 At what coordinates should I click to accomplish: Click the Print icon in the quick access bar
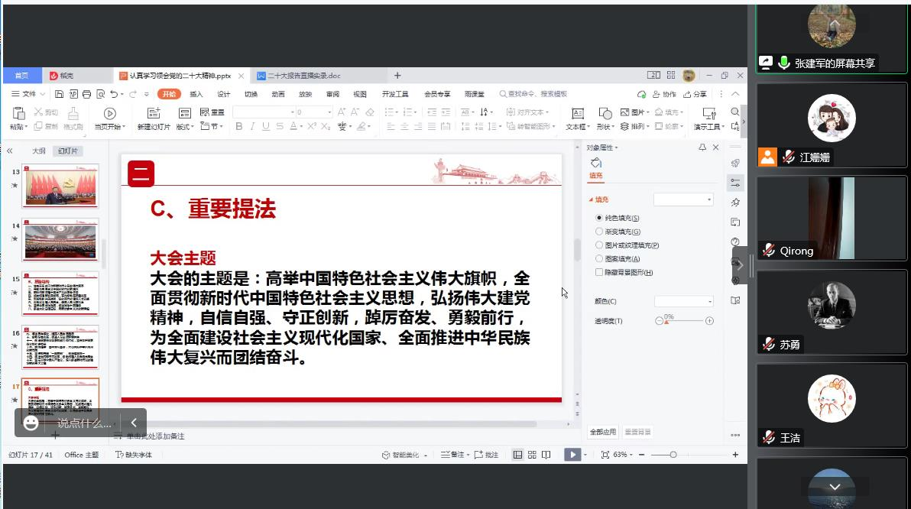tap(86, 94)
